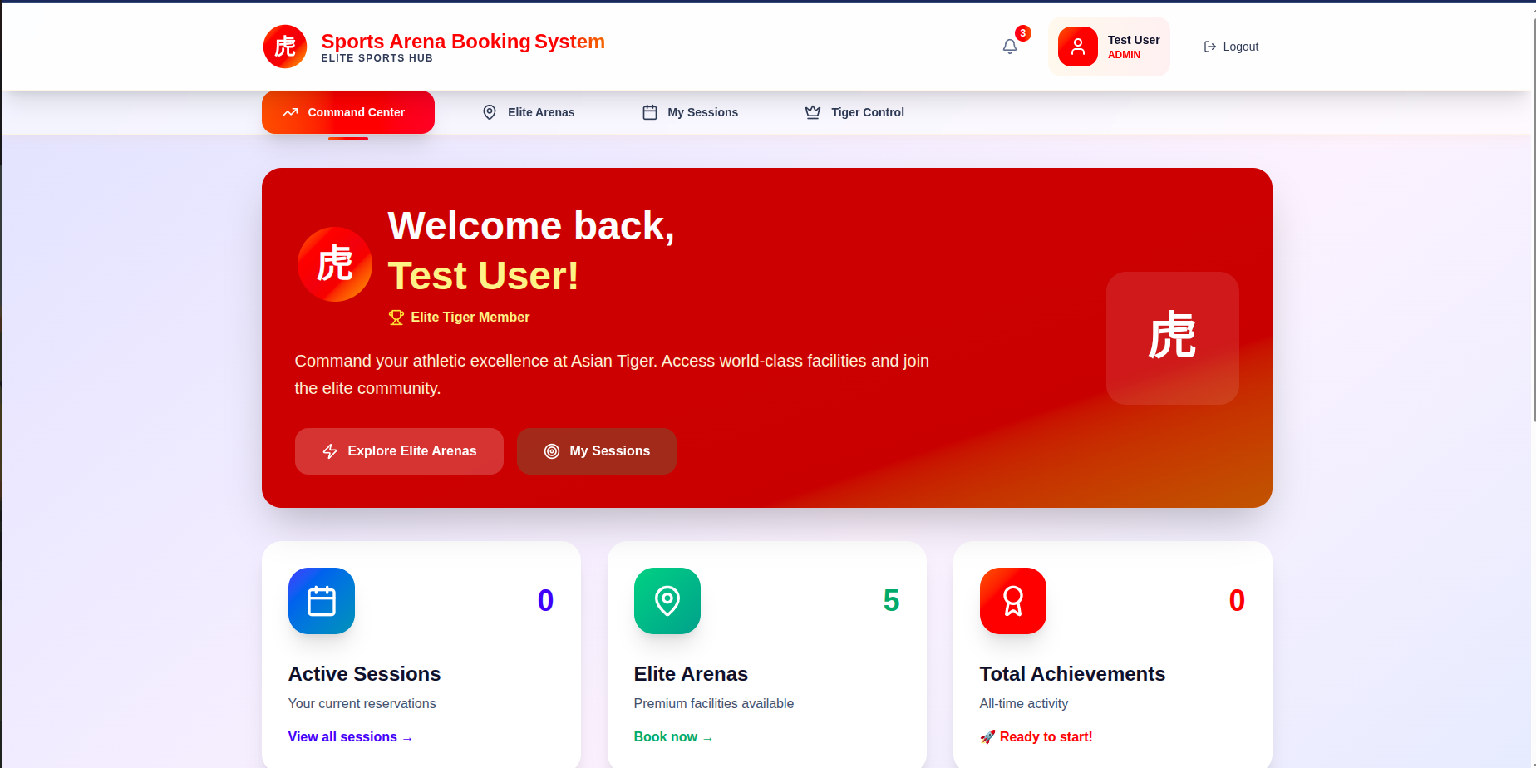Image resolution: width=1536 pixels, height=768 pixels.
Task: Click the Sports Arena Booking System title
Action: pyautogui.click(x=463, y=42)
